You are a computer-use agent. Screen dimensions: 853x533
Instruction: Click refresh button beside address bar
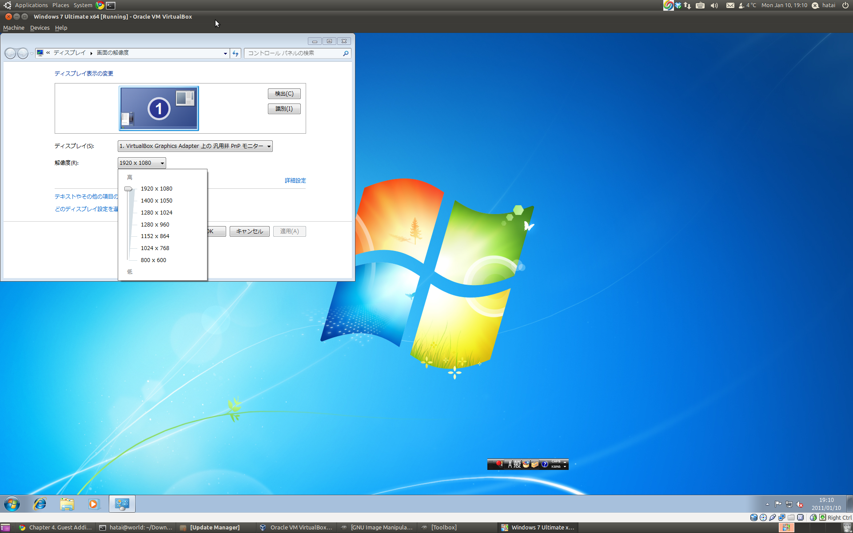[235, 53]
